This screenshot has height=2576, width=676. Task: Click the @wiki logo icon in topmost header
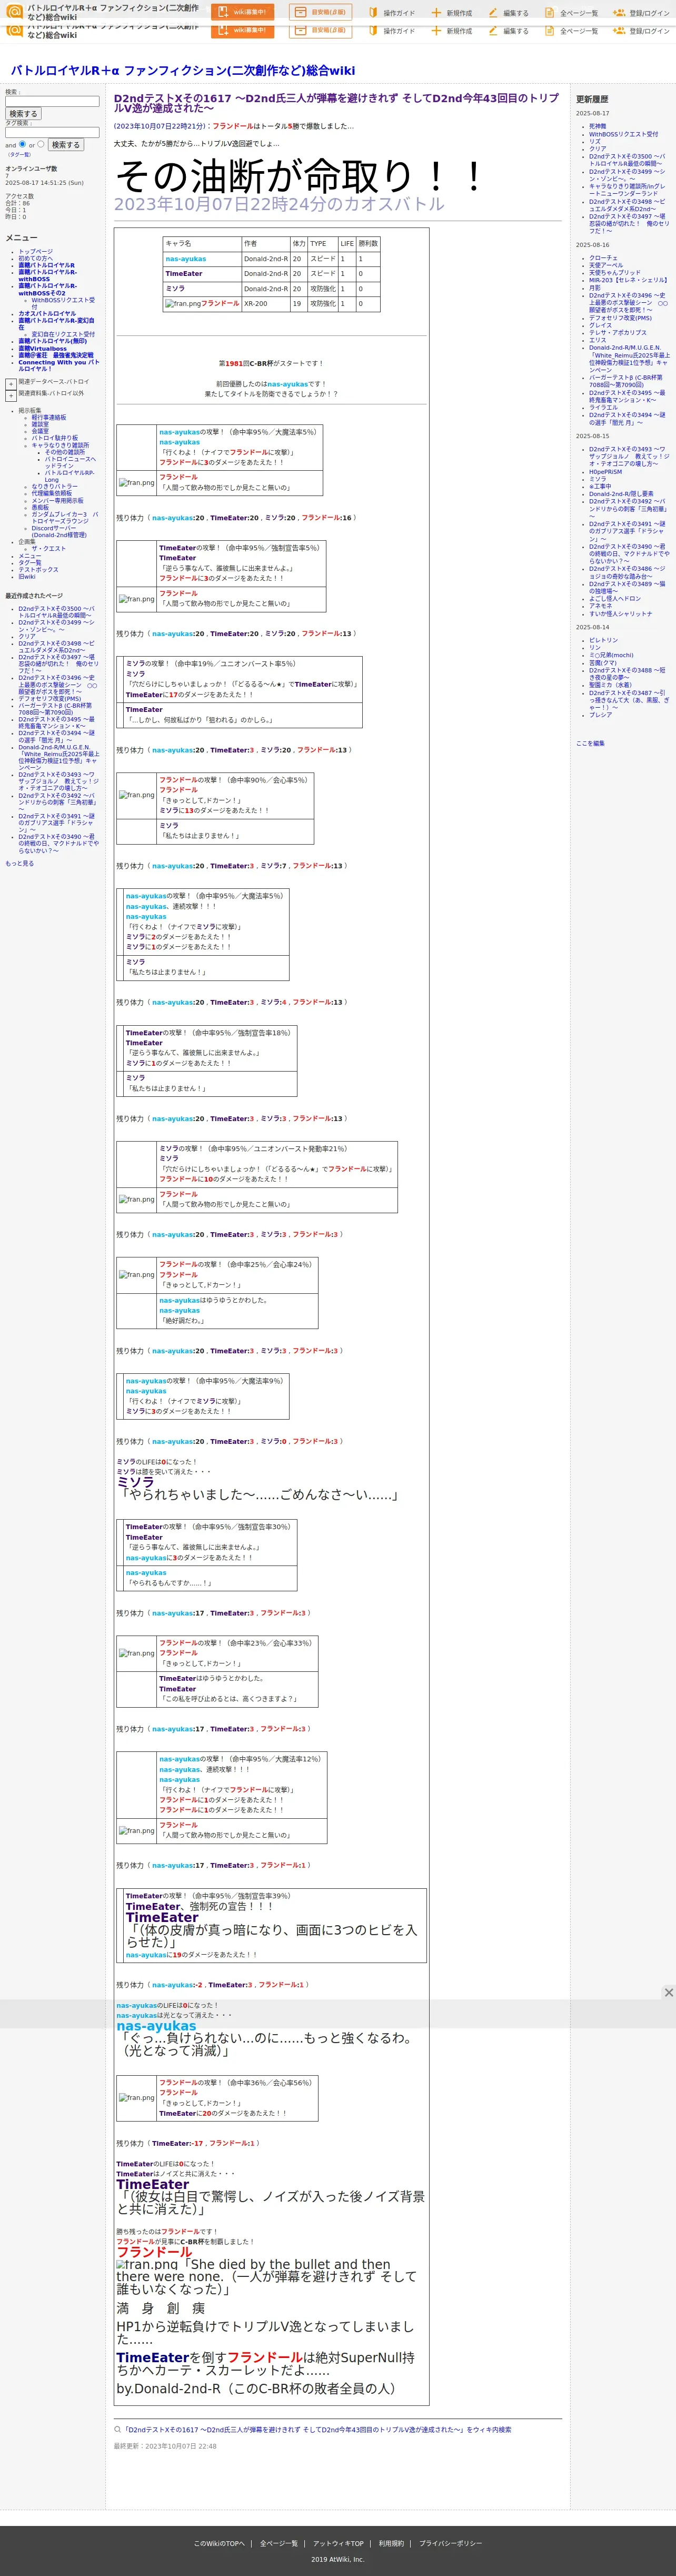14,12
